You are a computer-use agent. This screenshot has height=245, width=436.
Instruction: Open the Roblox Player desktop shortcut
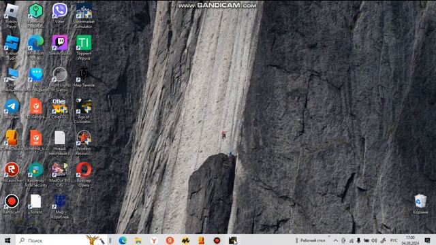pos(12,15)
